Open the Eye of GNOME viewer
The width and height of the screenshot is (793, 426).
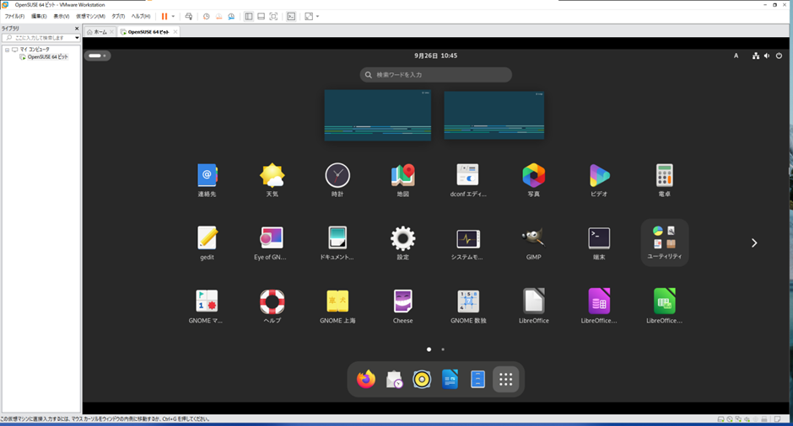tap(272, 238)
